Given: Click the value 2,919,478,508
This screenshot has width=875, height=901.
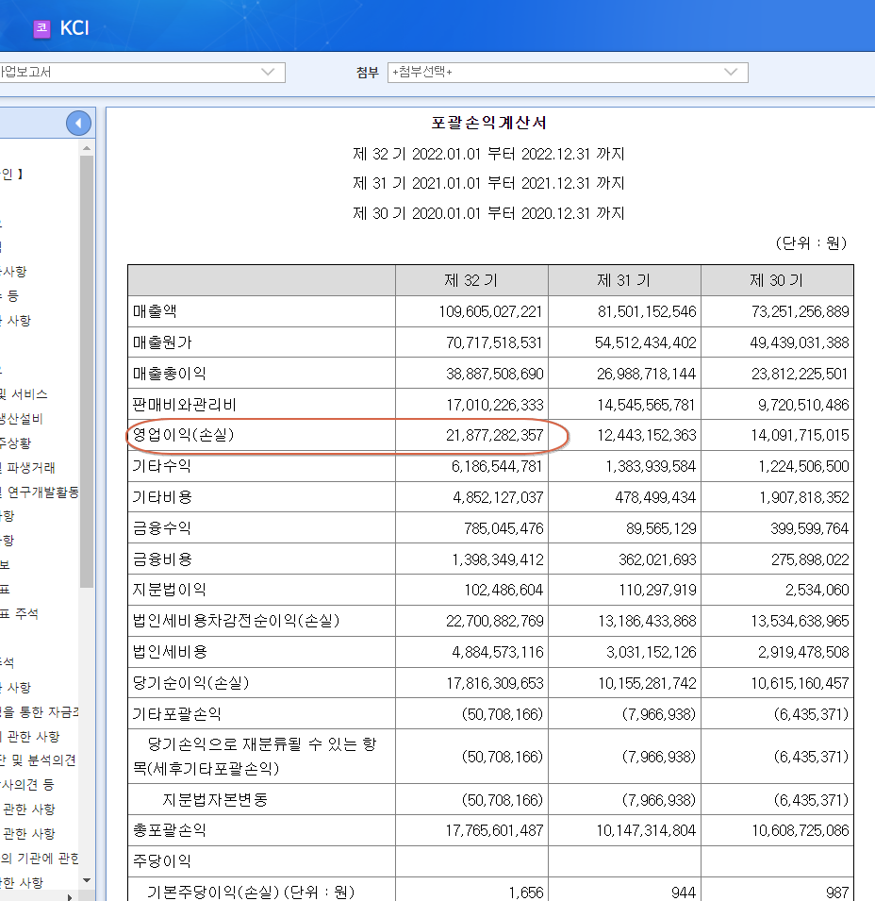Looking at the screenshot, I should tap(803, 652).
